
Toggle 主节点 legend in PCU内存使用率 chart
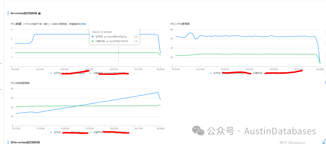67,132
